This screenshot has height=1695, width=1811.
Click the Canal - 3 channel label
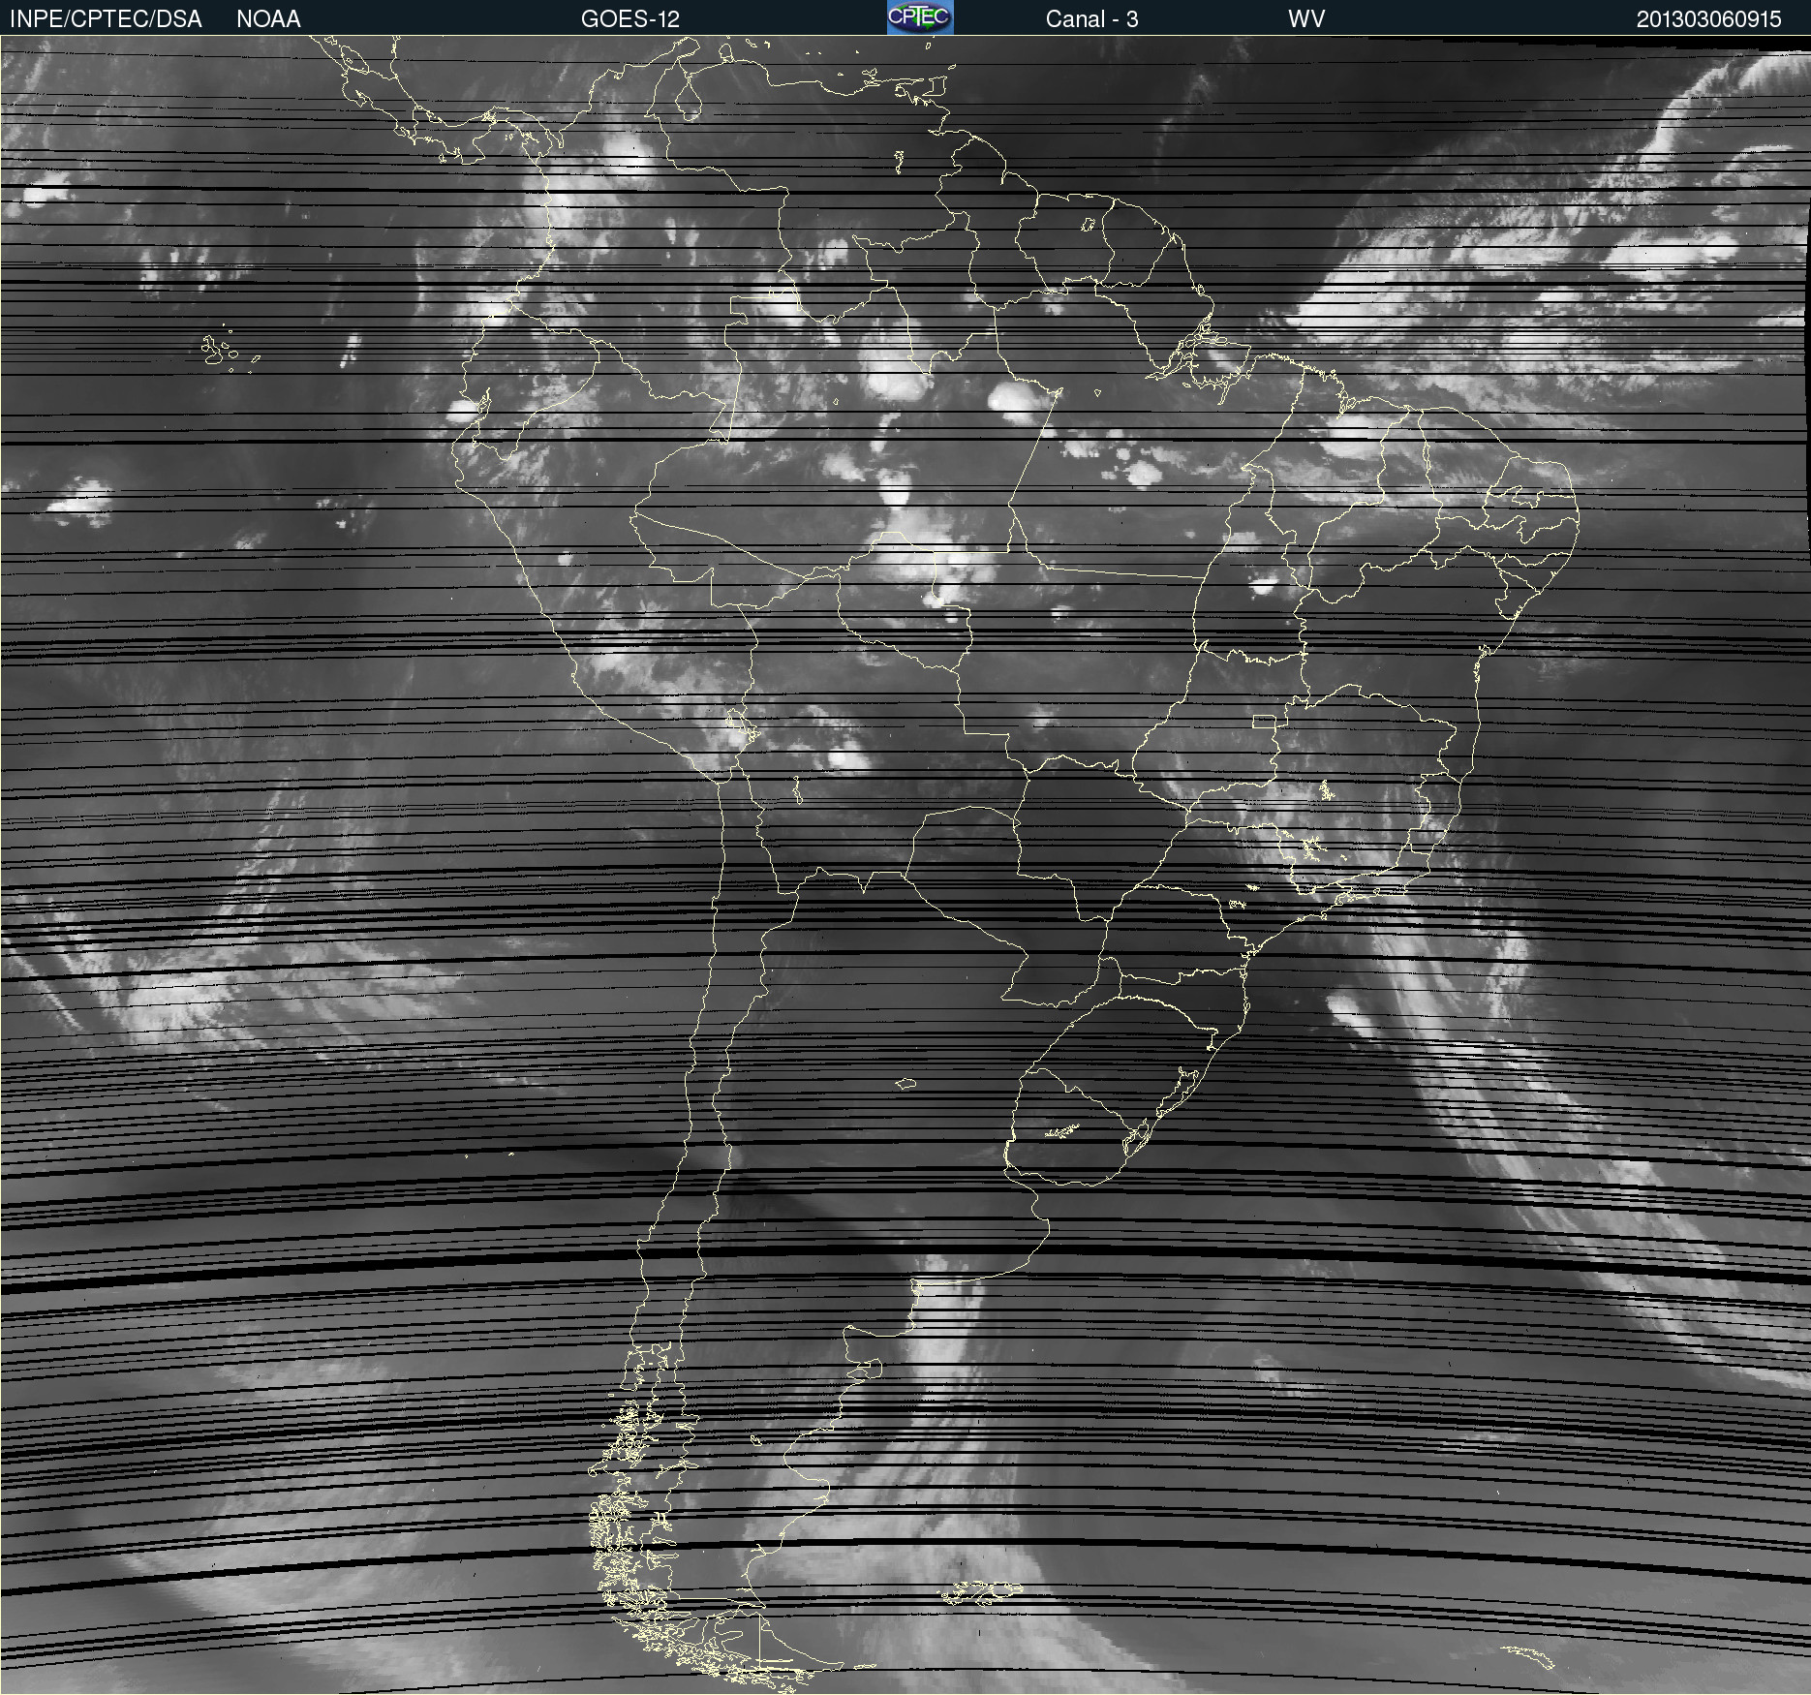(x=1091, y=18)
